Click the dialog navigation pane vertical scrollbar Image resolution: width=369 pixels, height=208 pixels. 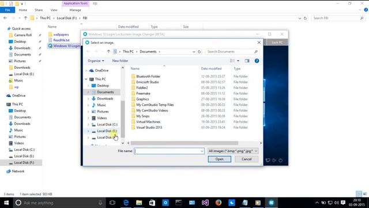(x=123, y=119)
